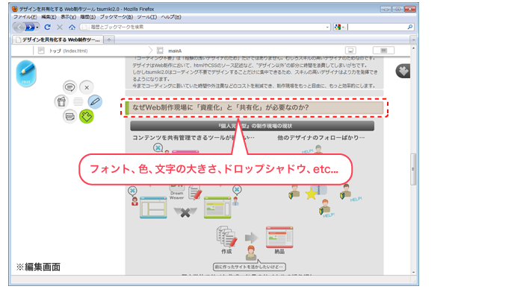Click speech bubble 前に作ったサイトを活かしたいけど…
This screenshot has width=523, height=292.
click(x=249, y=267)
